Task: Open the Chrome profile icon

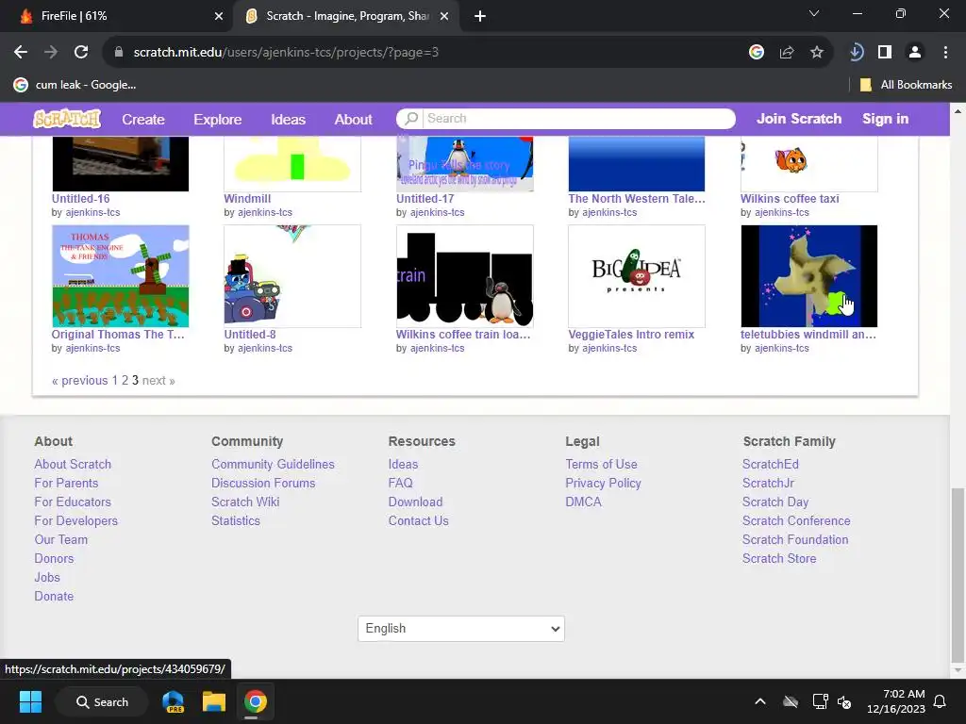Action: tap(915, 53)
